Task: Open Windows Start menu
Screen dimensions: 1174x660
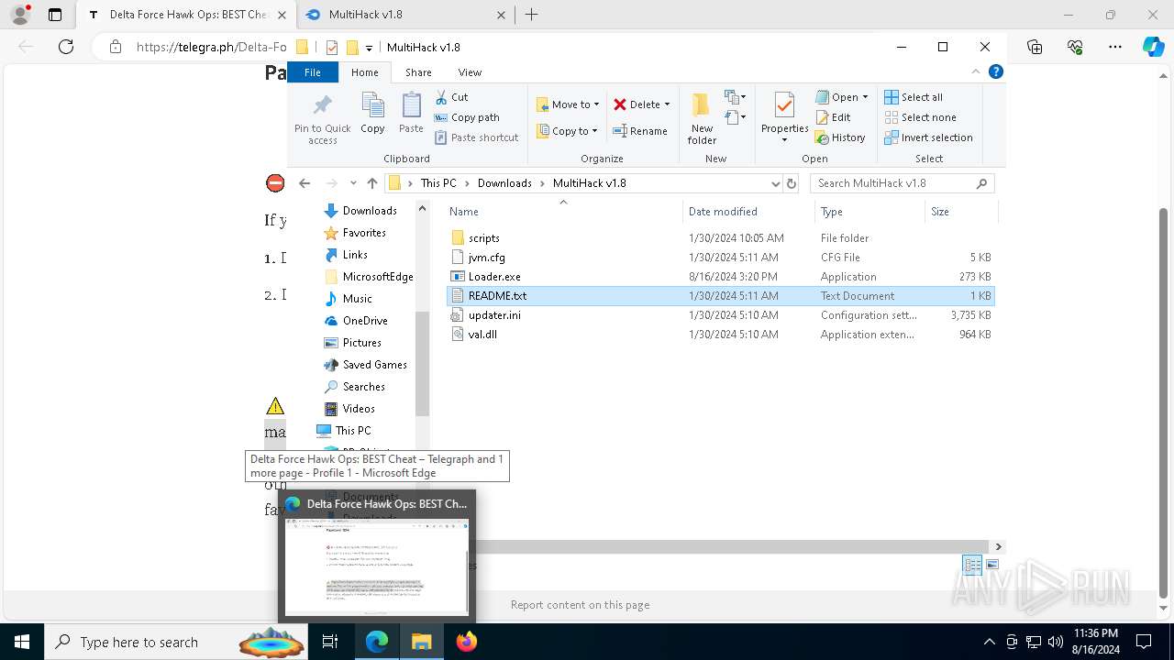Action: pyautogui.click(x=22, y=642)
